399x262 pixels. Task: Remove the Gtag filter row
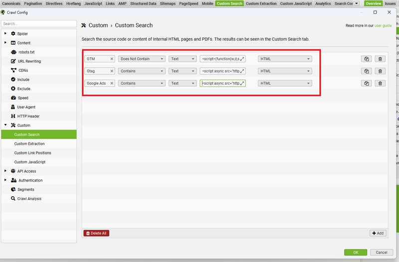(380, 71)
